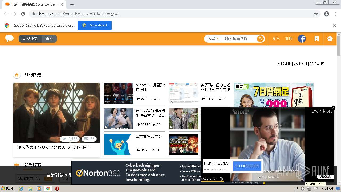The image size is (341, 192).
Task: Click the 4:12 AM system clock
Action: pyautogui.click(x=327, y=189)
